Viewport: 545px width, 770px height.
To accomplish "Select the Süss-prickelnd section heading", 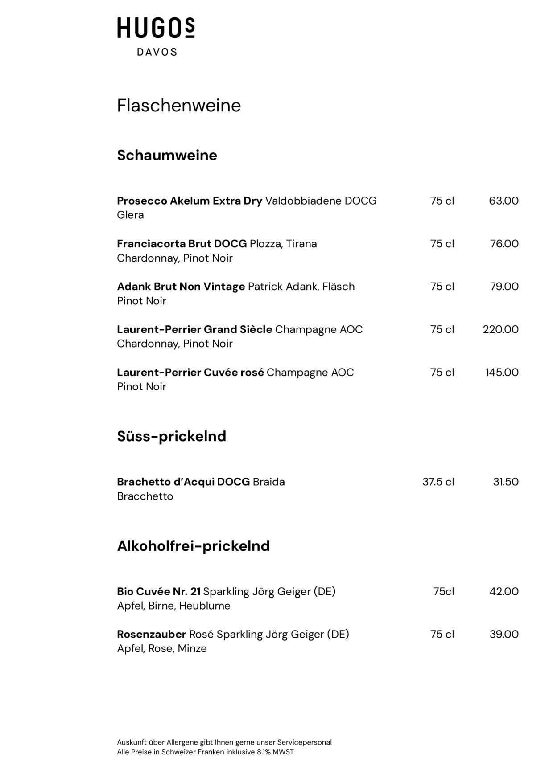I will [171, 436].
